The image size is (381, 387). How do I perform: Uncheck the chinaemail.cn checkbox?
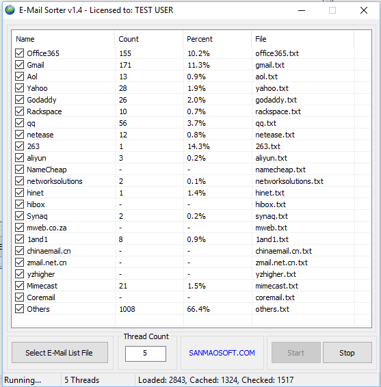coord(20,251)
